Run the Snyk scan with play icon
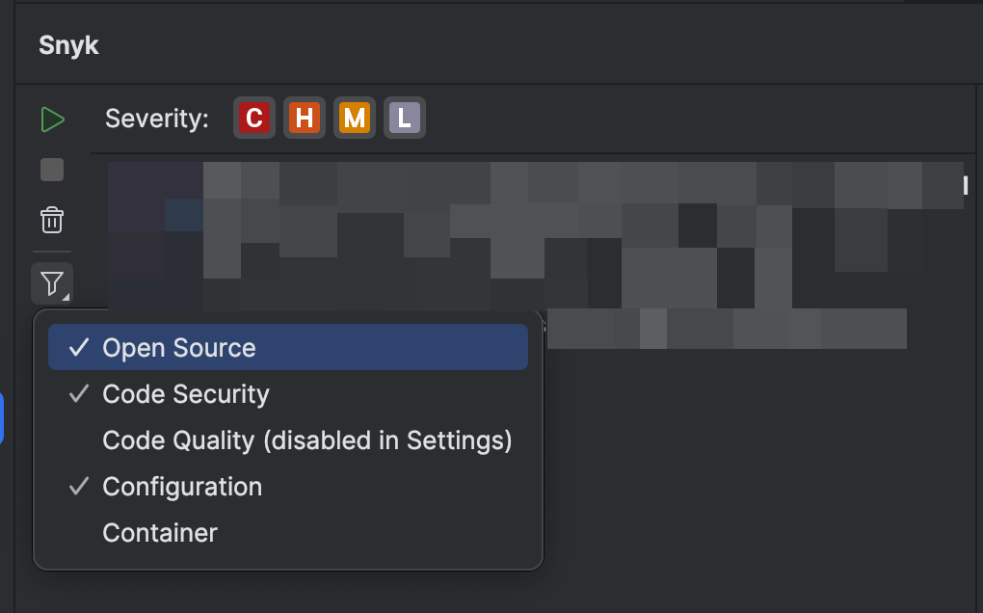This screenshot has width=983, height=613. (52, 120)
